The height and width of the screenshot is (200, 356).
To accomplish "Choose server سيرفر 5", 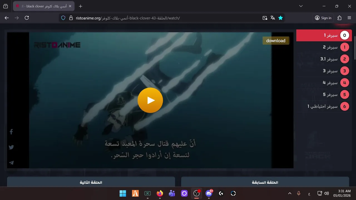I will [x=324, y=94].
